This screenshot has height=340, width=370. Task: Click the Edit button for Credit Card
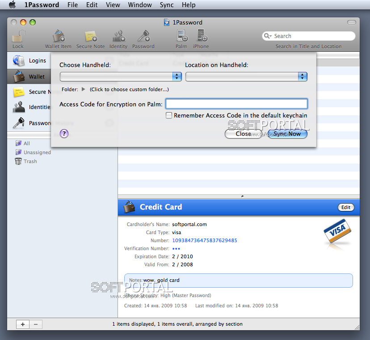click(x=346, y=207)
